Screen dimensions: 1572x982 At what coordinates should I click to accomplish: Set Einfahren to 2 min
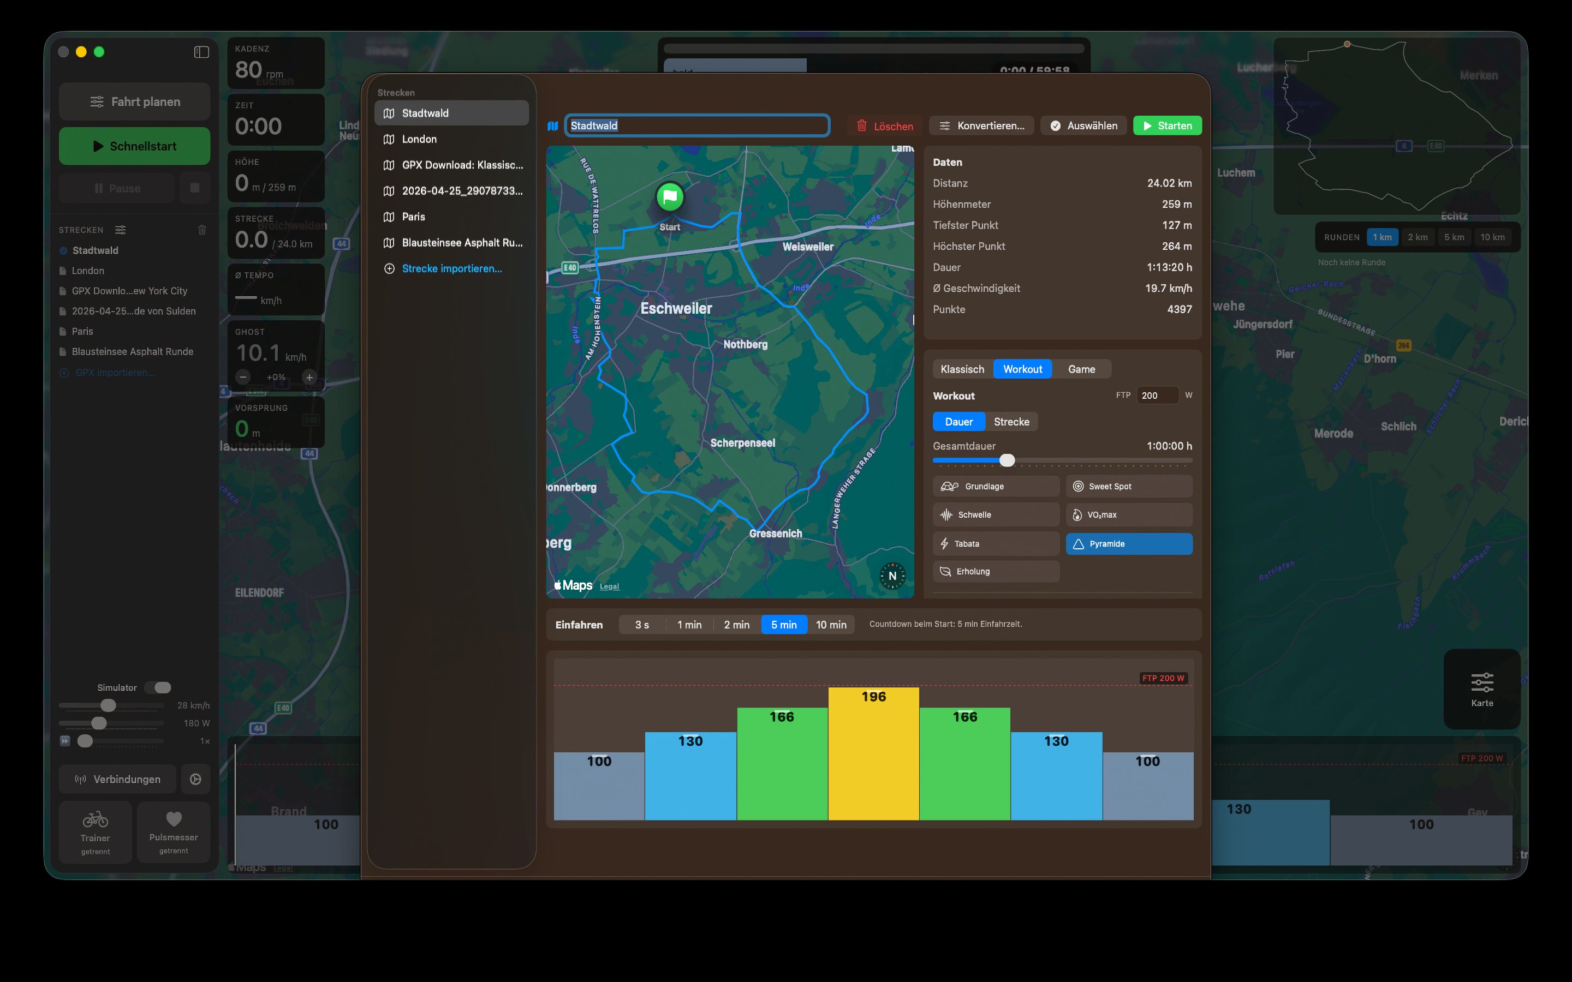tap(737, 625)
